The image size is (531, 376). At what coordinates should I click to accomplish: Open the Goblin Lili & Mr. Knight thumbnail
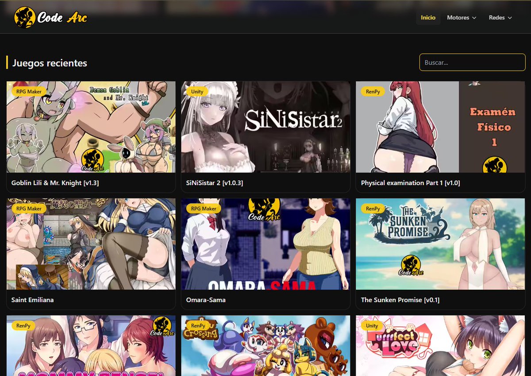click(91, 127)
